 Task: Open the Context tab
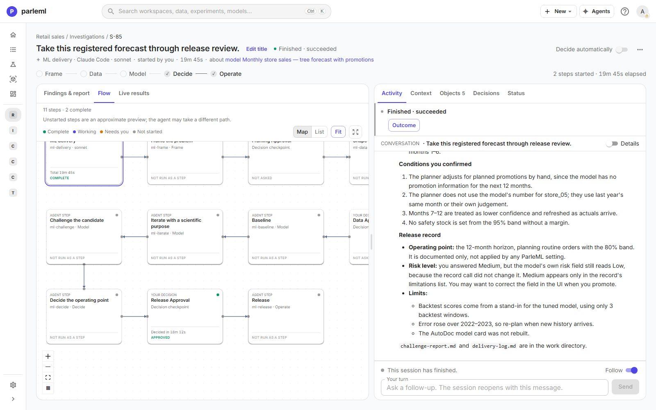pyautogui.click(x=421, y=93)
